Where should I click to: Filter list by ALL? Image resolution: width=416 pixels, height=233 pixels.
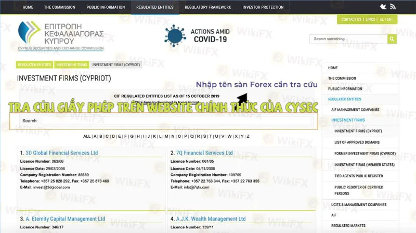pos(87,136)
